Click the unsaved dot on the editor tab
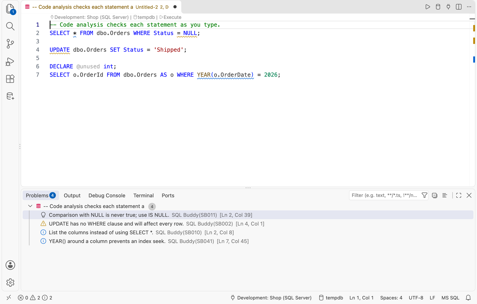Image resolution: width=477 pixels, height=304 pixels. (175, 7)
